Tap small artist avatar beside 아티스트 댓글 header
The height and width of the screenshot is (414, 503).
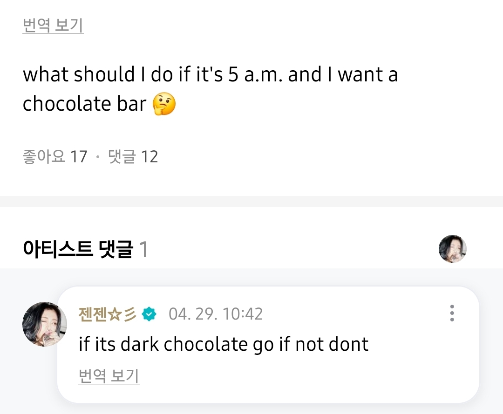tap(452, 249)
